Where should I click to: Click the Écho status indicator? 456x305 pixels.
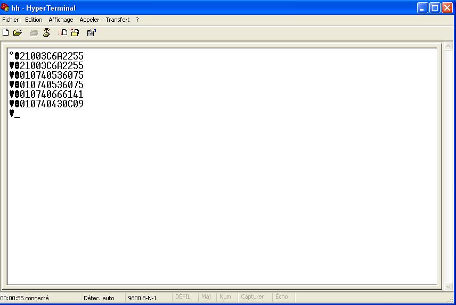(281, 297)
